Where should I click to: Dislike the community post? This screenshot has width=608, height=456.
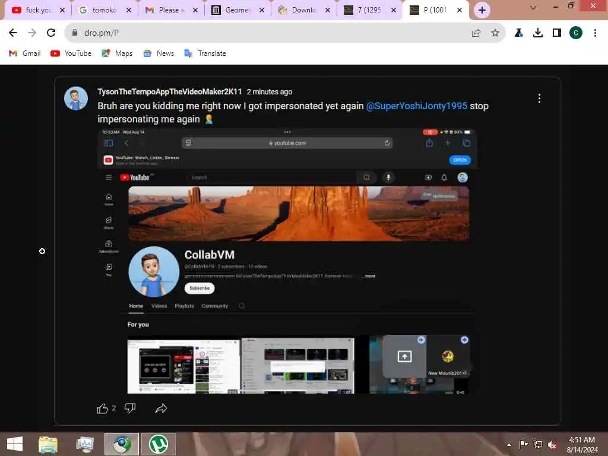click(130, 408)
